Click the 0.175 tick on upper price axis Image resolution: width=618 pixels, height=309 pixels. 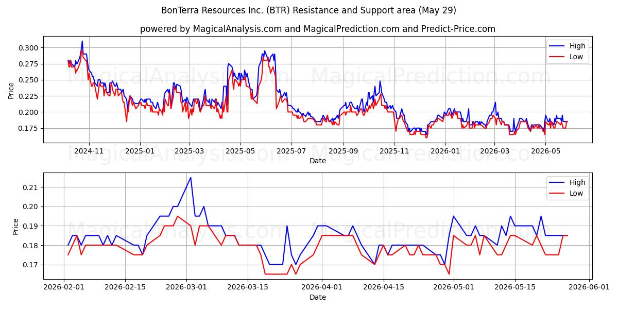pos(29,128)
